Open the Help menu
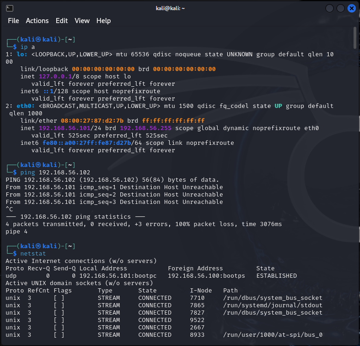This screenshot has height=346, width=360. coord(103,21)
